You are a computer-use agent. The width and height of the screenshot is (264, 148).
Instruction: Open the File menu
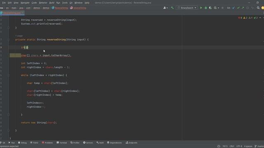click(x=4, y=3)
